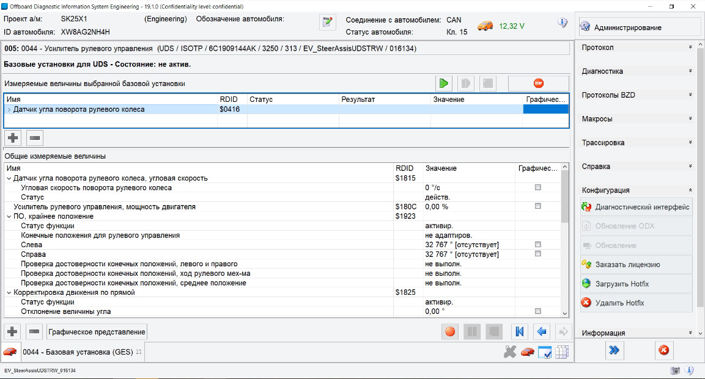Open Графическое представление view

[97, 332]
